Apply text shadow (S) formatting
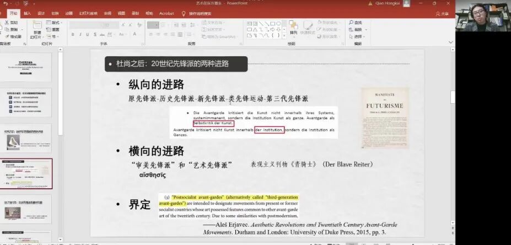Screen dimensions: 511x245 click(95, 34)
